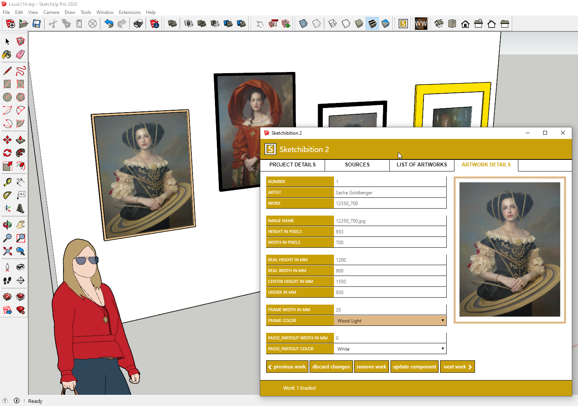The width and height of the screenshot is (578, 406).
Task: Choose the Rotate tool
Action: (x=7, y=153)
